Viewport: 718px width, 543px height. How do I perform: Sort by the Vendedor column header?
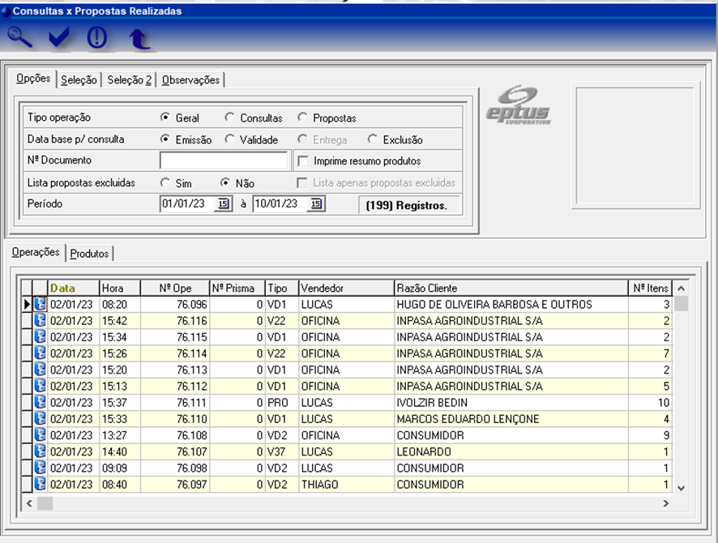(x=322, y=288)
